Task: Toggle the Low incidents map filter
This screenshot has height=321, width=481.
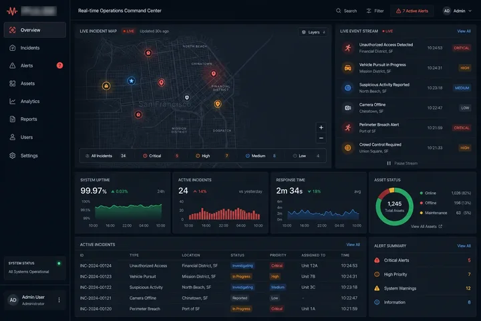Action: [x=306, y=156]
